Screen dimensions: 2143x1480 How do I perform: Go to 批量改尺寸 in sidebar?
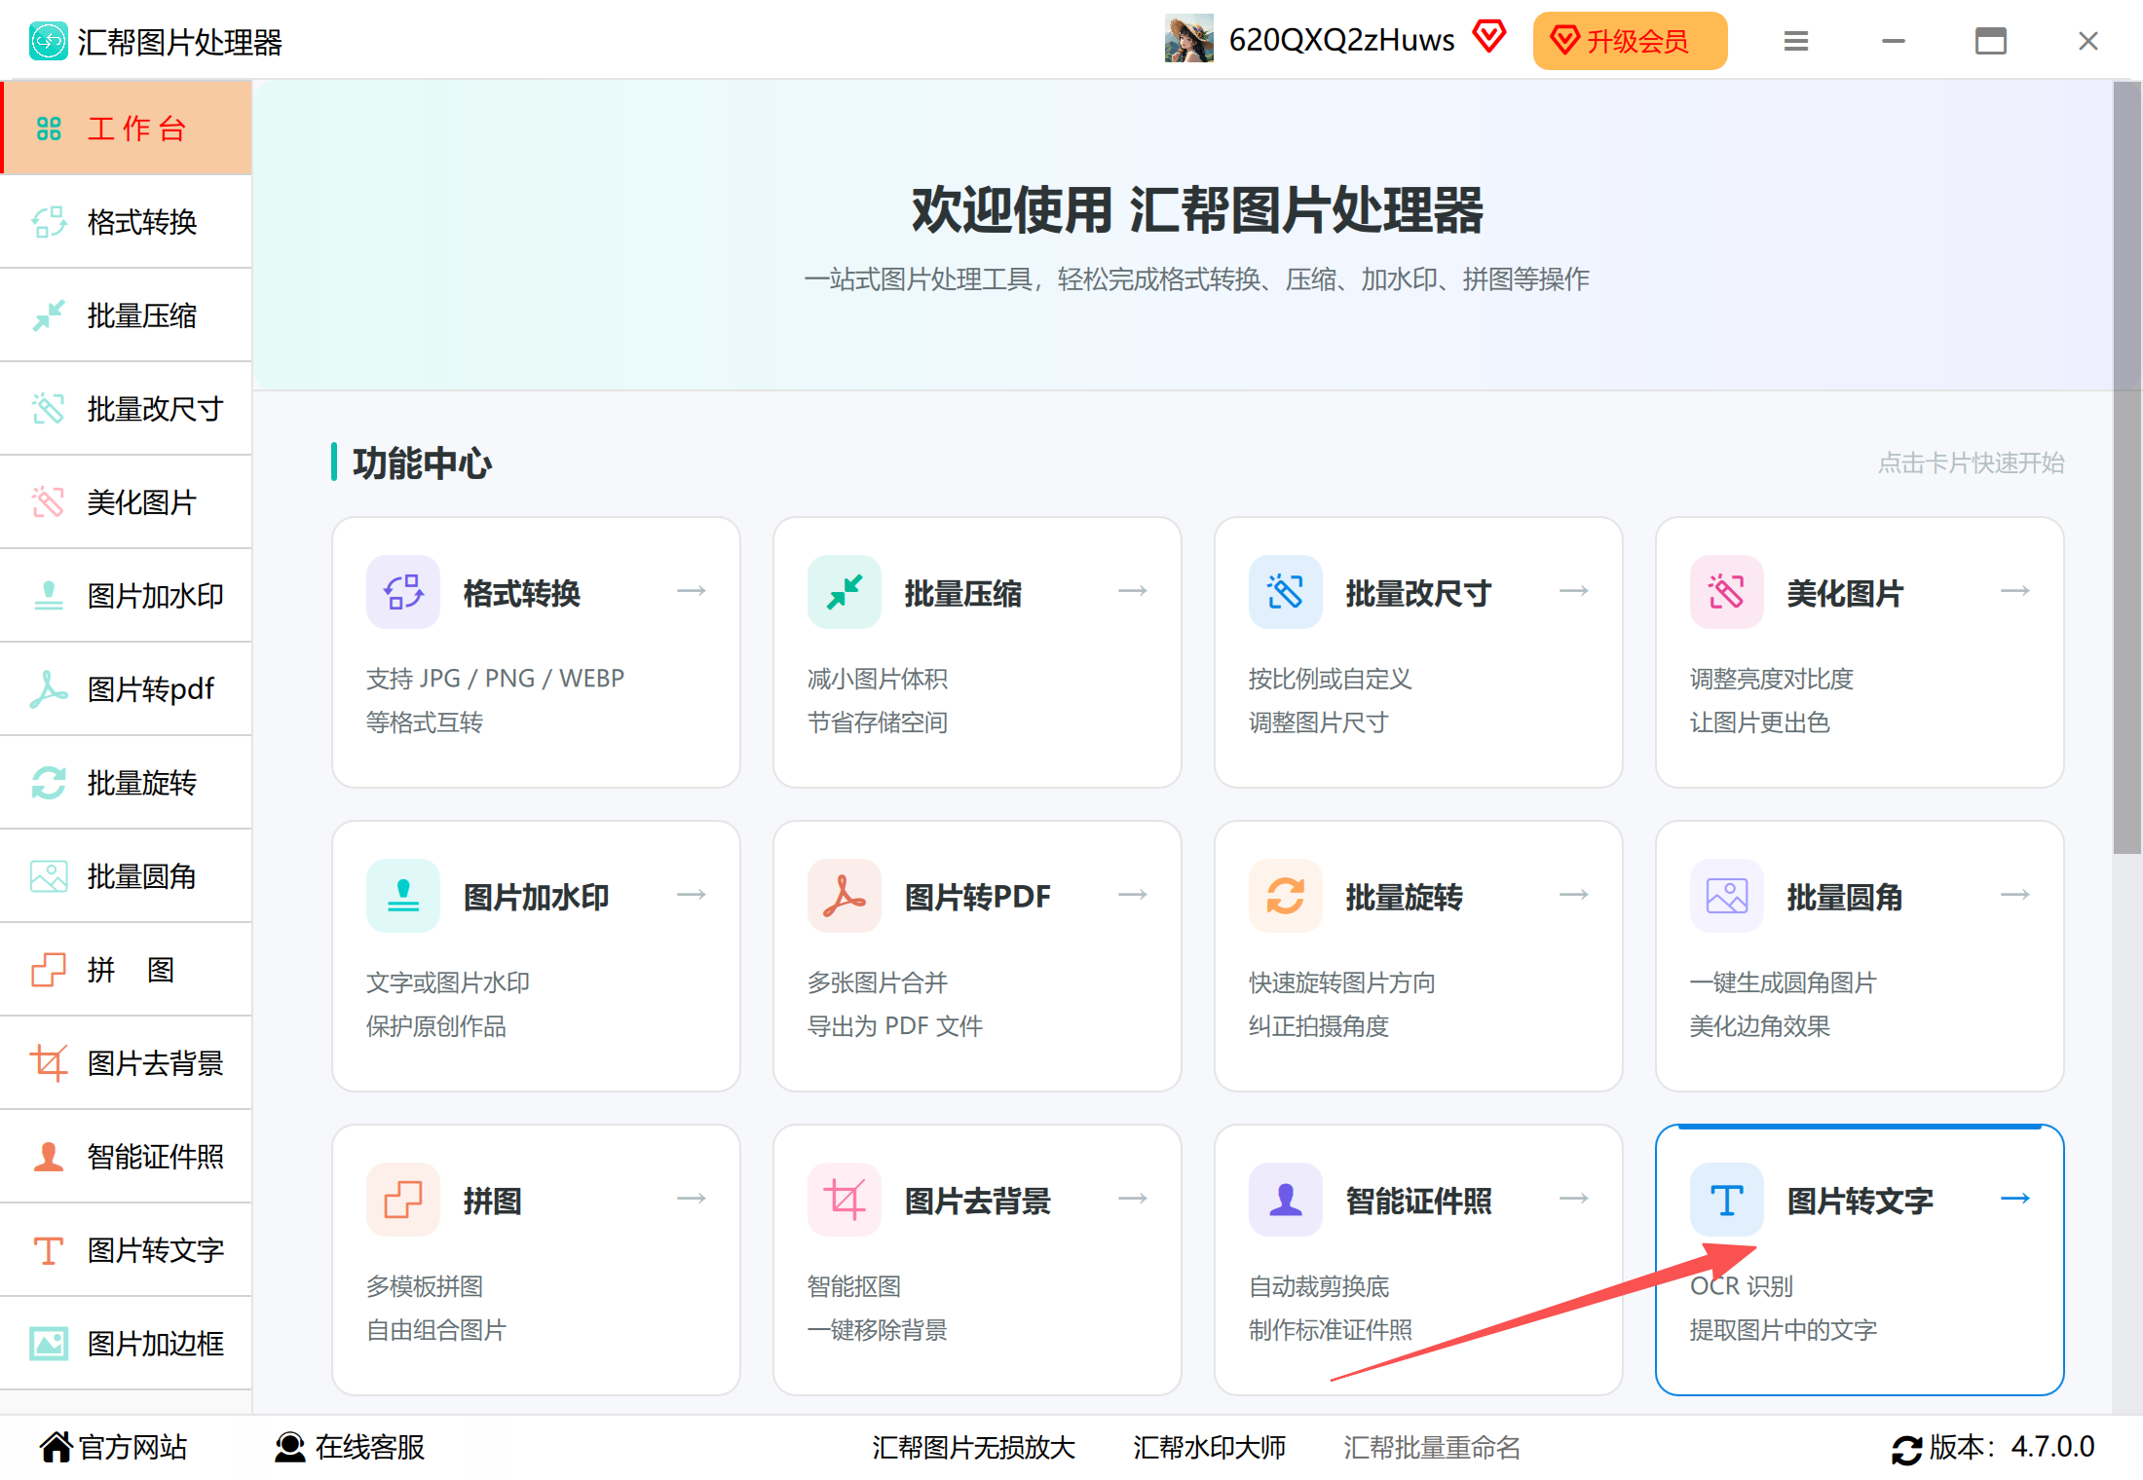point(127,409)
